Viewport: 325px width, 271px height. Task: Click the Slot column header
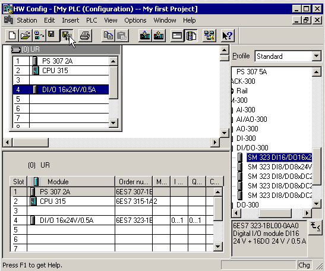click(18, 182)
